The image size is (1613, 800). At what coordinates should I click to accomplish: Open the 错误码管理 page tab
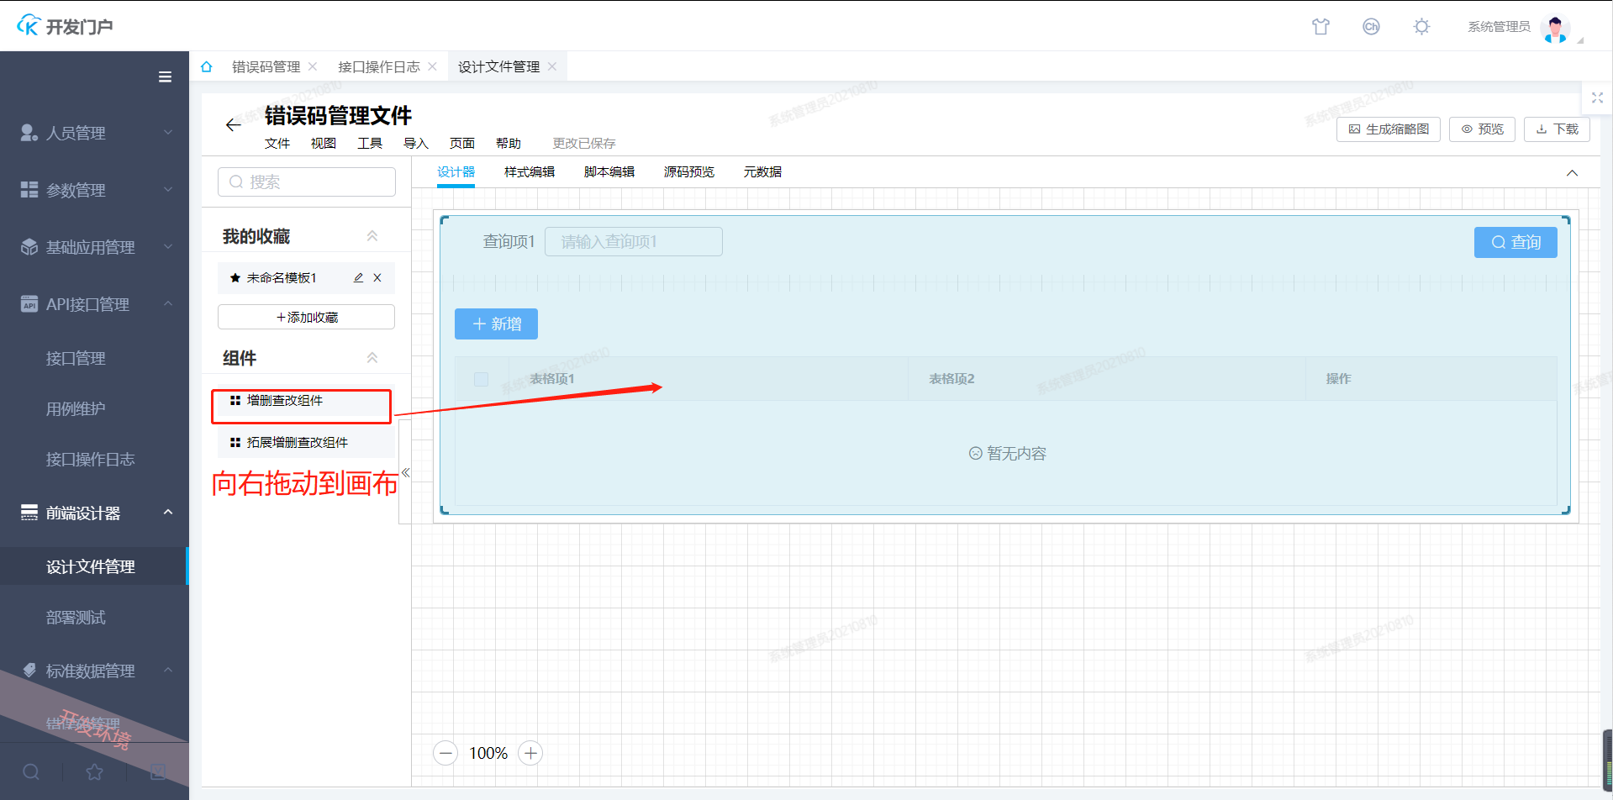266,66
